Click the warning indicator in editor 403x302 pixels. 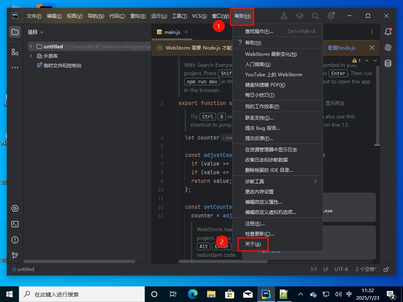coord(357,61)
